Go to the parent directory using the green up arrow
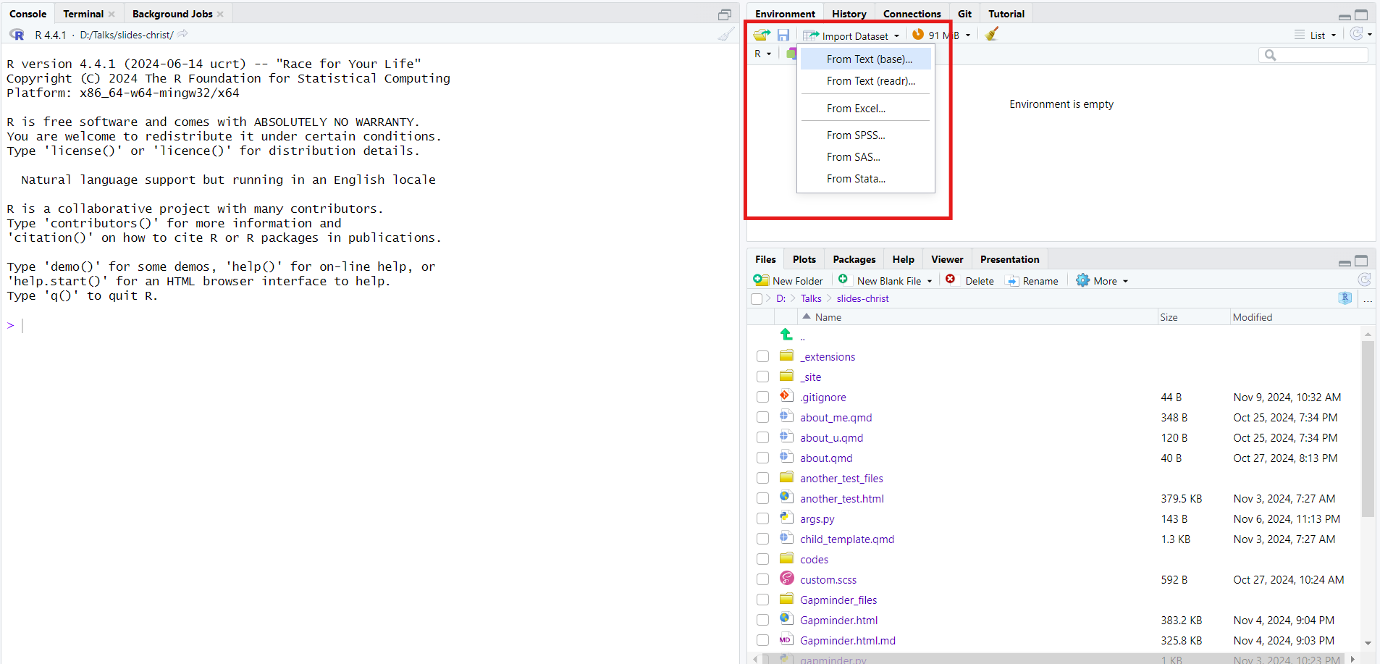 (x=786, y=335)
